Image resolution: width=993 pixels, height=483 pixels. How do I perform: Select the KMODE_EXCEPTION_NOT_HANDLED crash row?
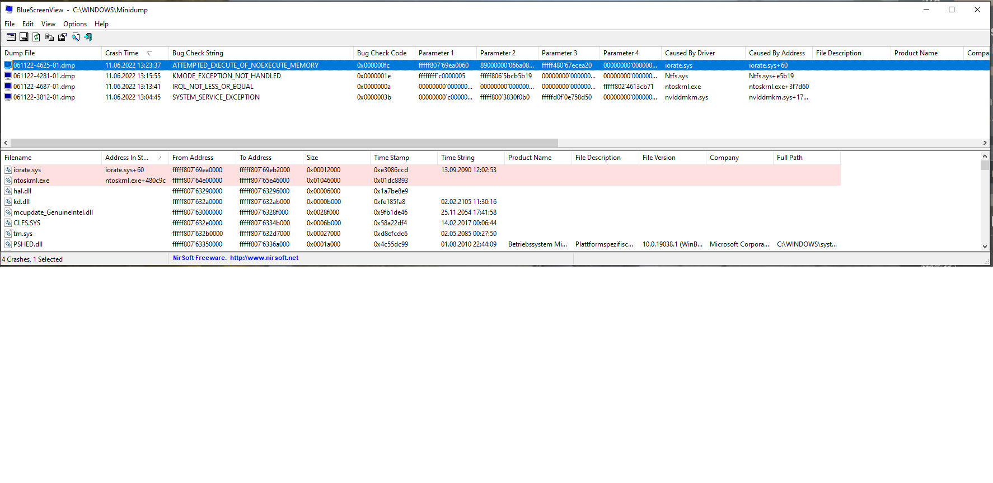click(x=495, y=76)
